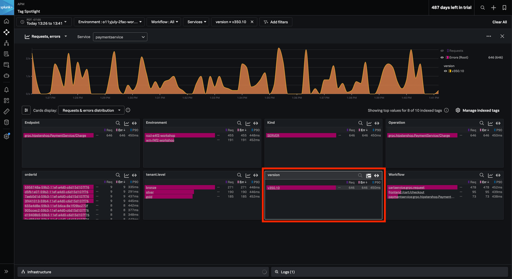Viewport: 512px width, 279px height.
Task: Open the time range picker dropdown
Action: pos(44,22)
